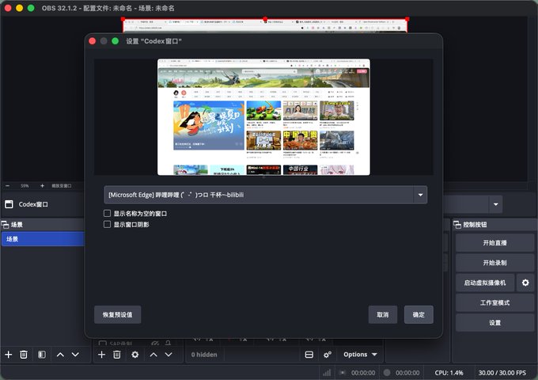Open advanced audio properties gears icon
The height and width of the screenshot is (380, 538).
(x=328, y=355)
